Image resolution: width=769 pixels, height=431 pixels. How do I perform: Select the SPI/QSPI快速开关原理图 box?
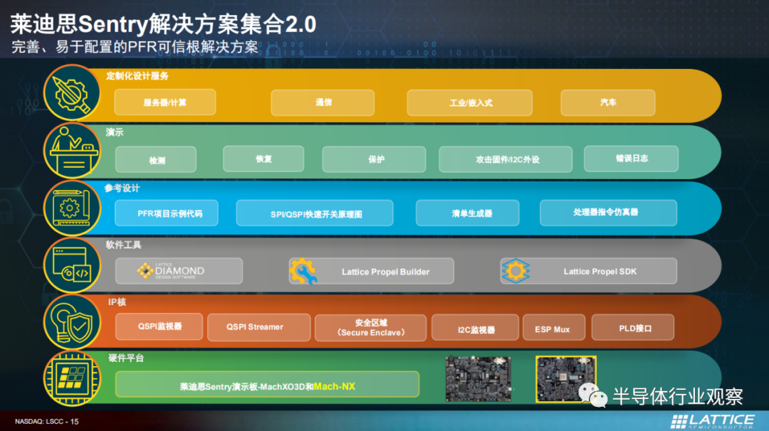click(315, 213)
